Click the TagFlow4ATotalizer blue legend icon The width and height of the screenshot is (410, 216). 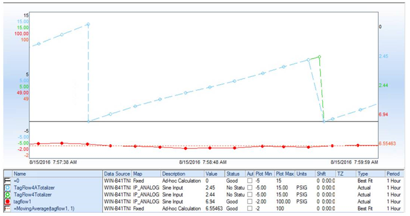[x=8, y=188]
